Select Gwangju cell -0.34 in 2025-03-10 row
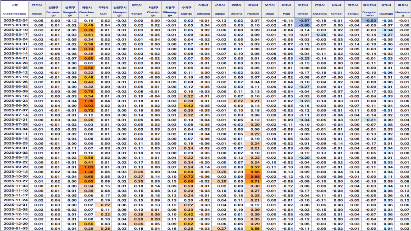This screenshot has height=231, width=411. pyautogui.click(x=386, y=30)
